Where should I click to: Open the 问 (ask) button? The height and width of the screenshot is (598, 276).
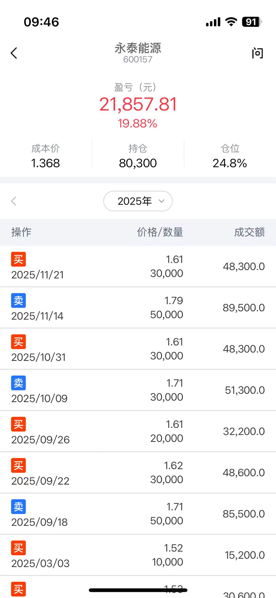tap(257, 53)
